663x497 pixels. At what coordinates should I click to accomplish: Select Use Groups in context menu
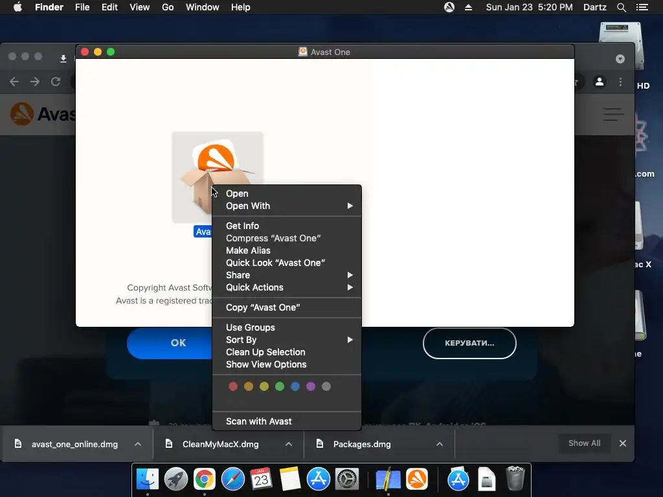click(287, 327)
